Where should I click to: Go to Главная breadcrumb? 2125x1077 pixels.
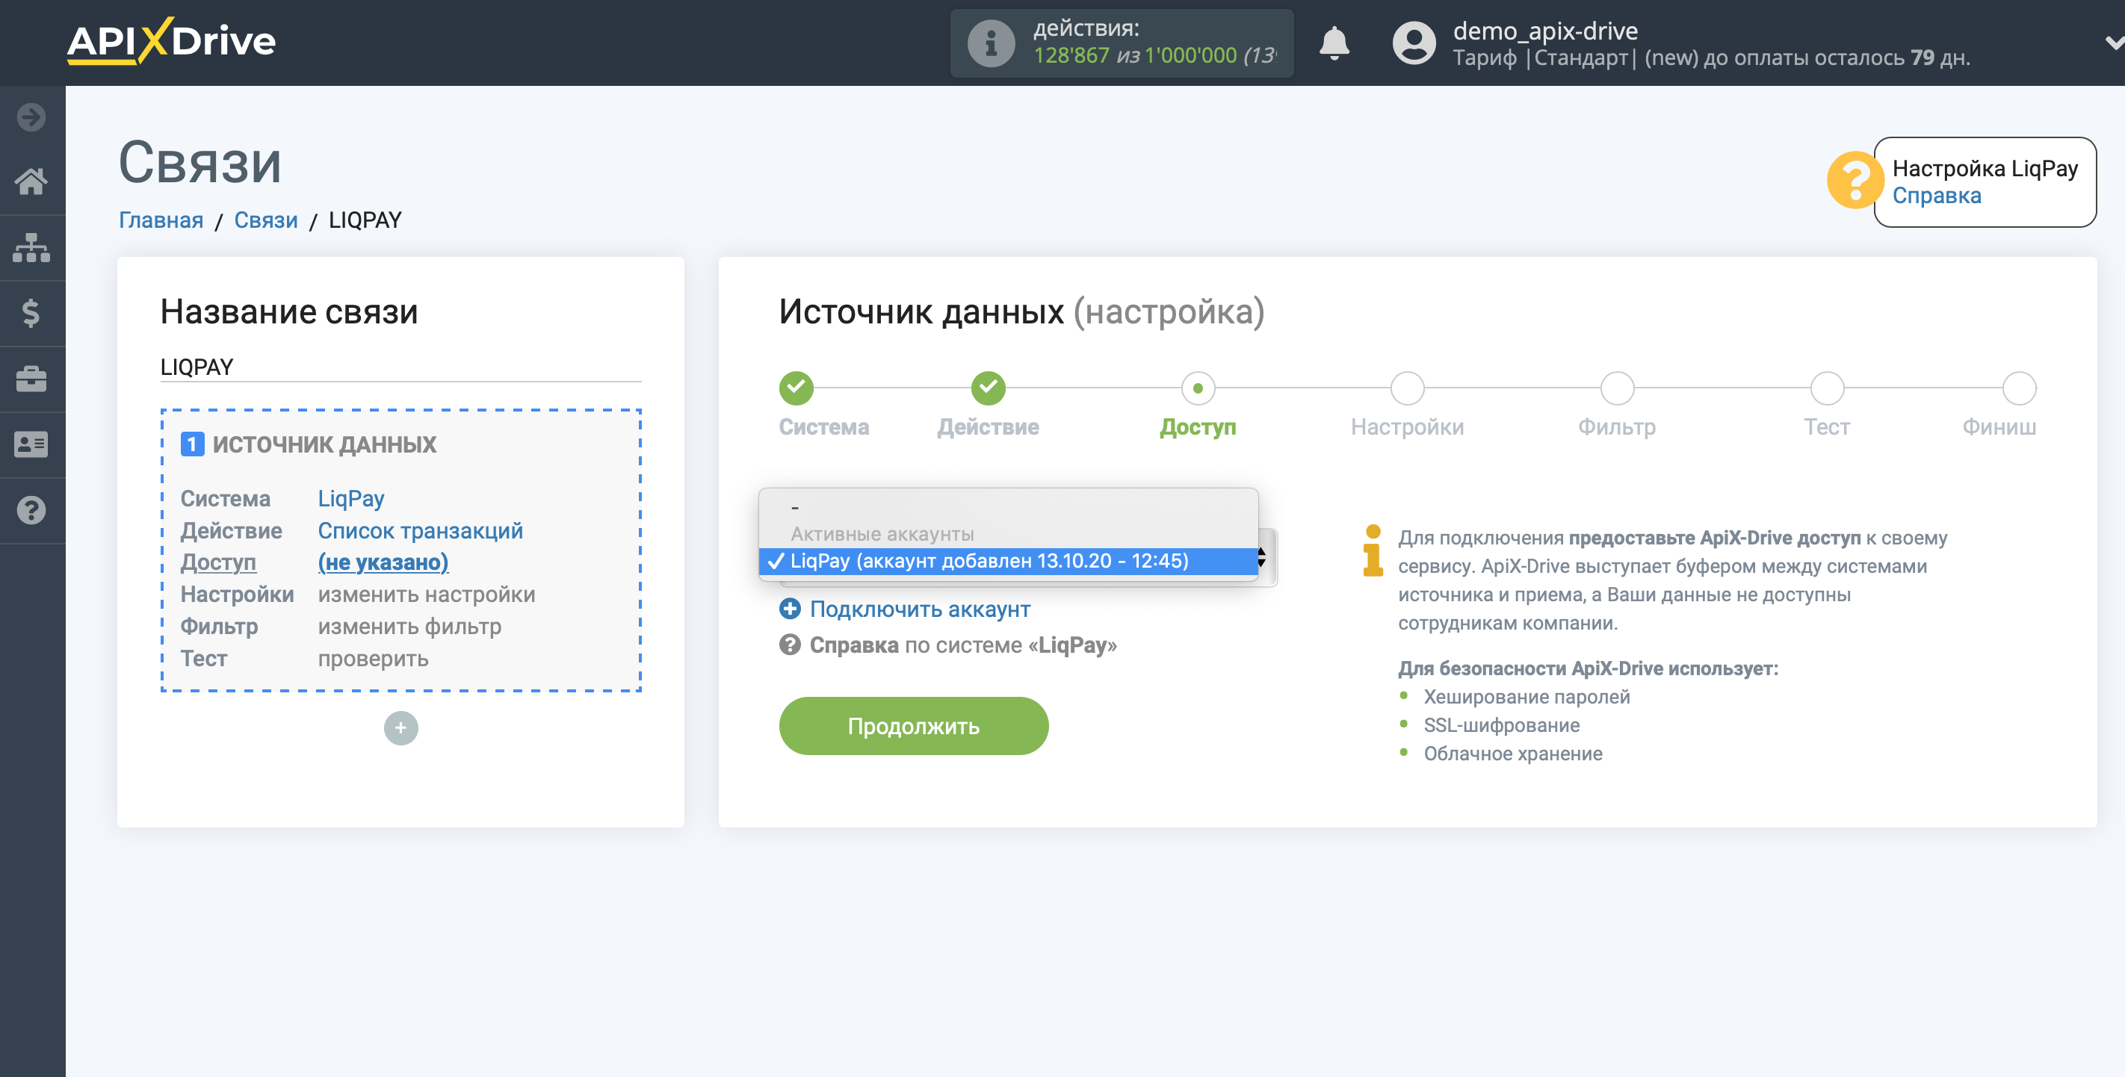161,220
